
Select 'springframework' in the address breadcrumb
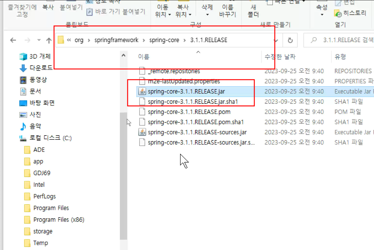[116, 40]
